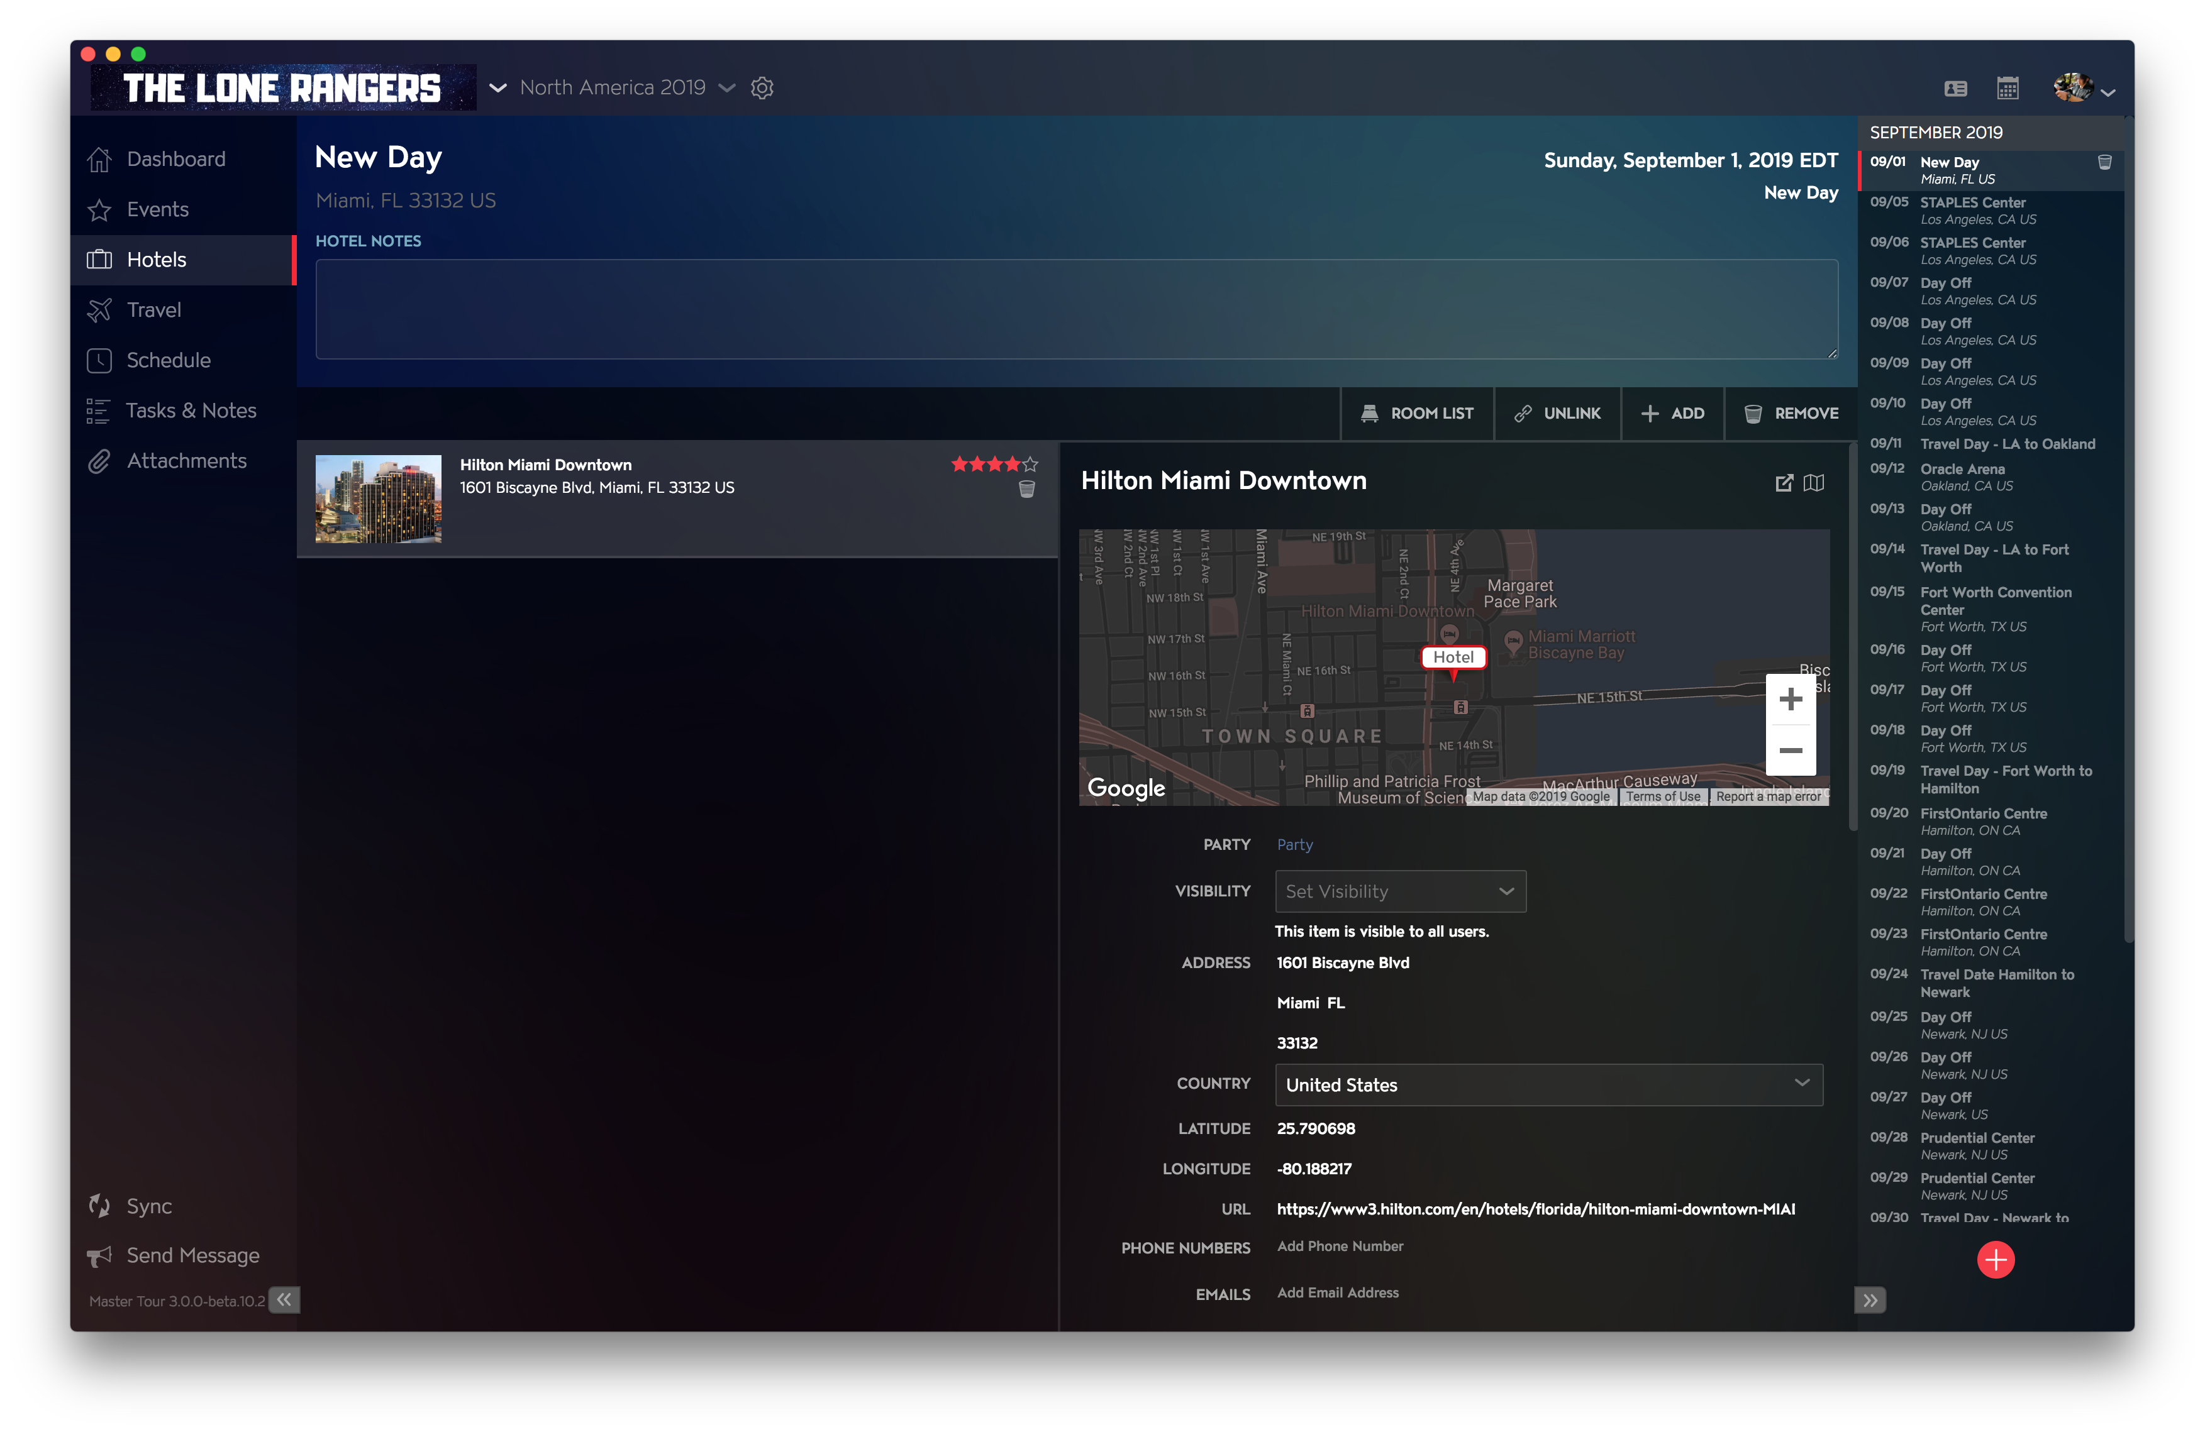Open hotel in external window icon

[x=1784, y=483]
